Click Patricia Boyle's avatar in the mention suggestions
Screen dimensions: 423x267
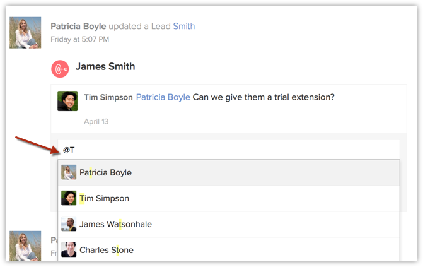[69, 172]
